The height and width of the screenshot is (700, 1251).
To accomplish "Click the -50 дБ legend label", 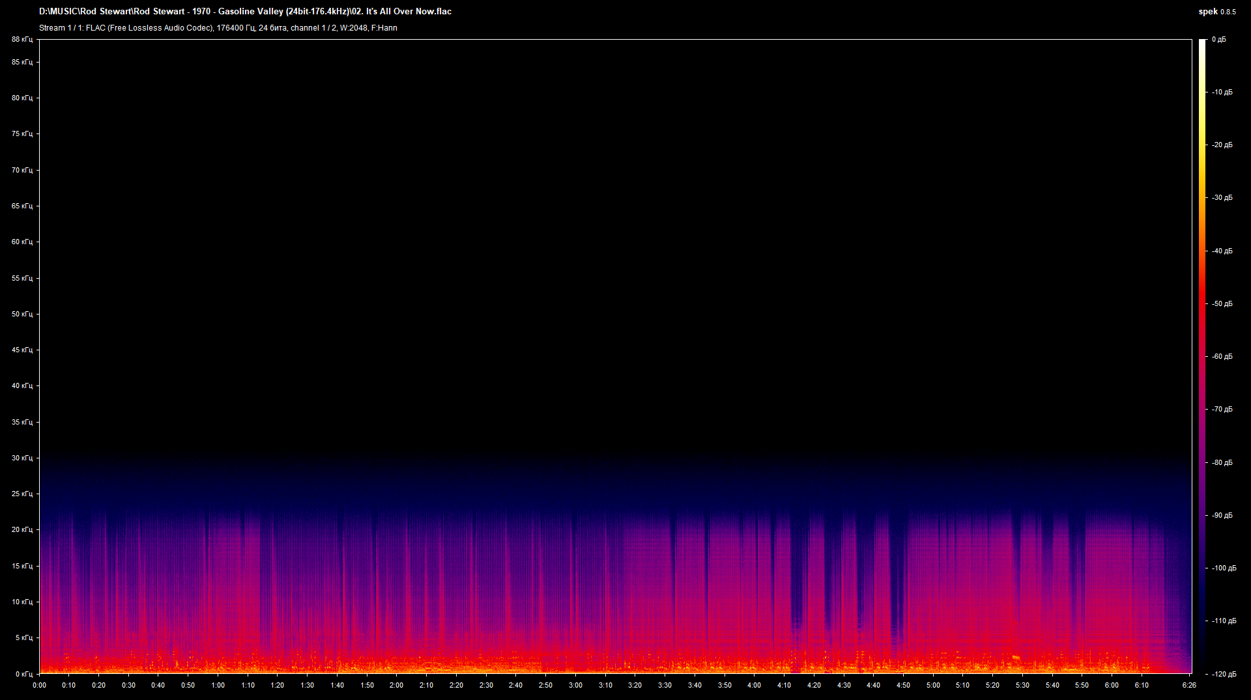I will (x=1222, y=303).
